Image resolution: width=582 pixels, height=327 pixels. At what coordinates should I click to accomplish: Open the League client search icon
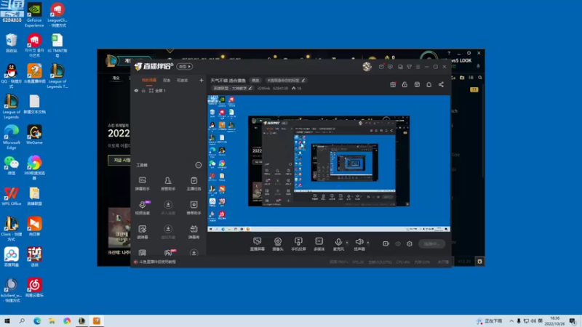pos(480,78)
